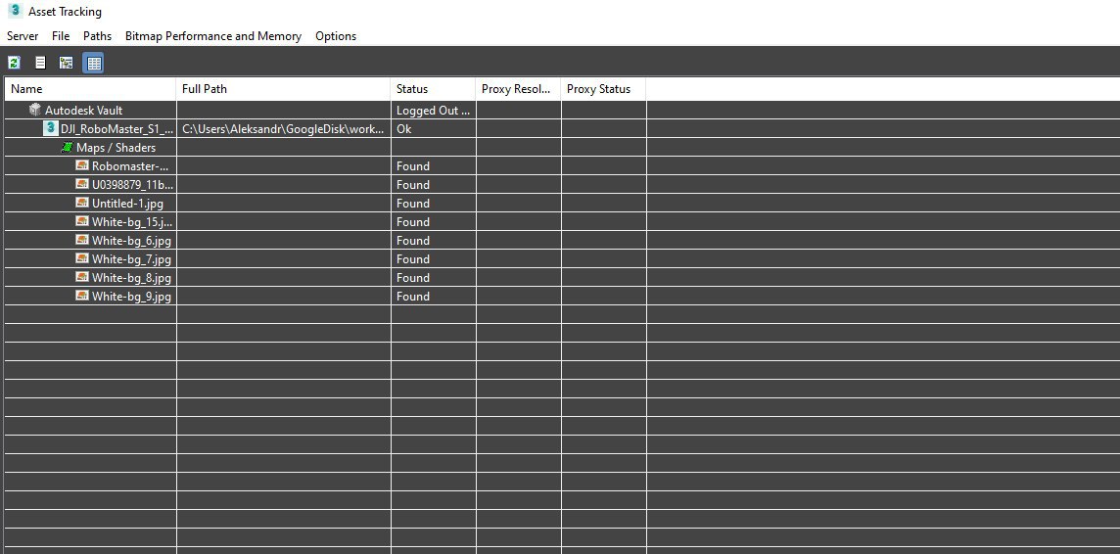Click the Asset Tracking window title

tap(65, 12)
